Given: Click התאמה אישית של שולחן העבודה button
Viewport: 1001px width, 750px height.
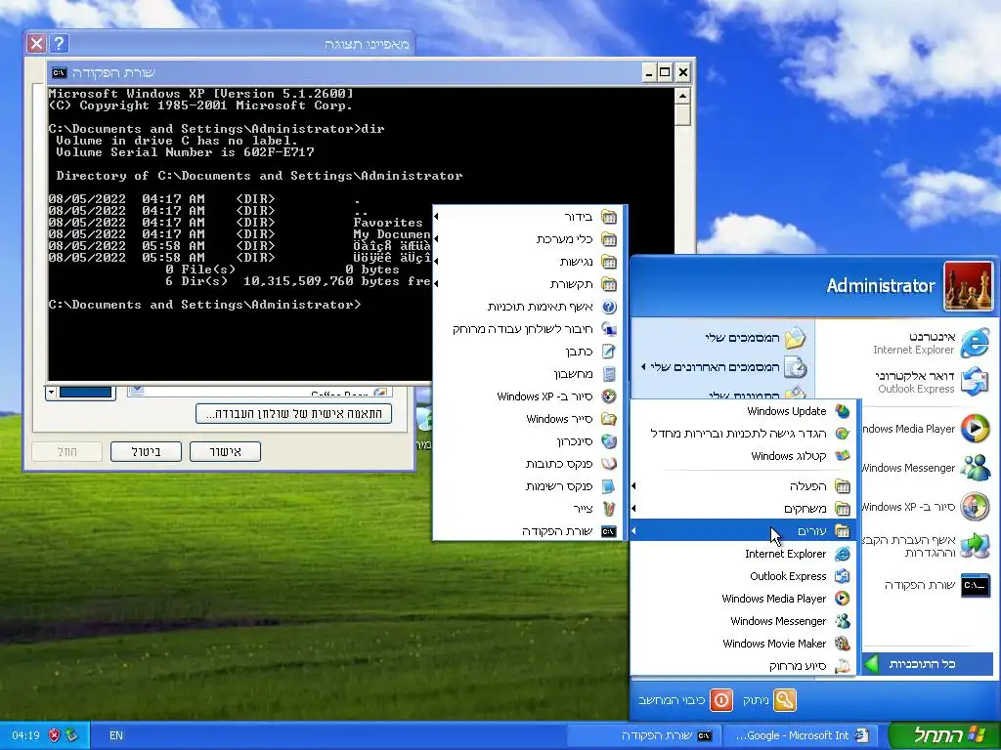Looking at the screenshot, I should coord(293,413).
